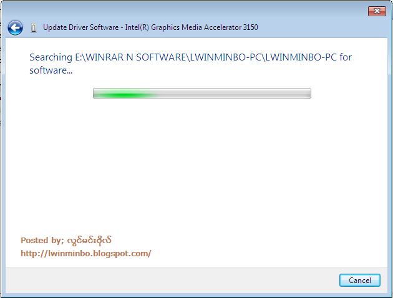Image resolution: width=393 pixels, height=298 pixels.
Task: Click the Burmese author name after 'Posted by'
Action: 89,241
